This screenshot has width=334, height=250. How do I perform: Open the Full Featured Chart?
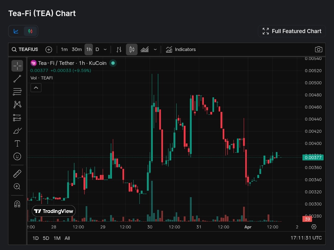click(292, 31)
